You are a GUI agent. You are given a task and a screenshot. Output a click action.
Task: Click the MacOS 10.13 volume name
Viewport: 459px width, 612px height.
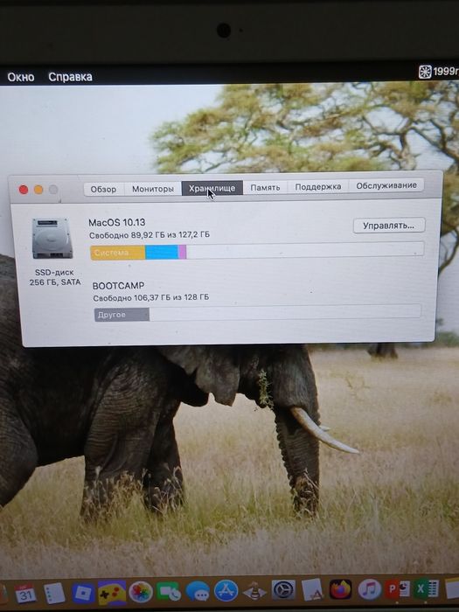pos(116,222)
